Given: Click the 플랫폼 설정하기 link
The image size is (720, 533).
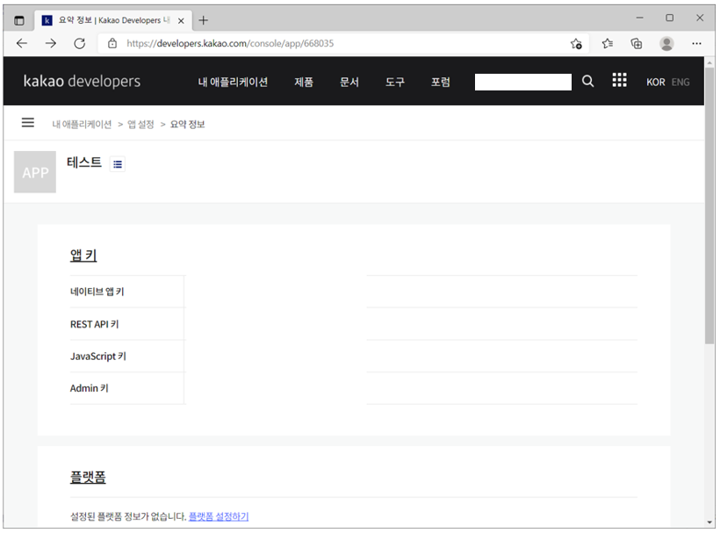Looking at the screenshot, I should (x=219, y=516).
